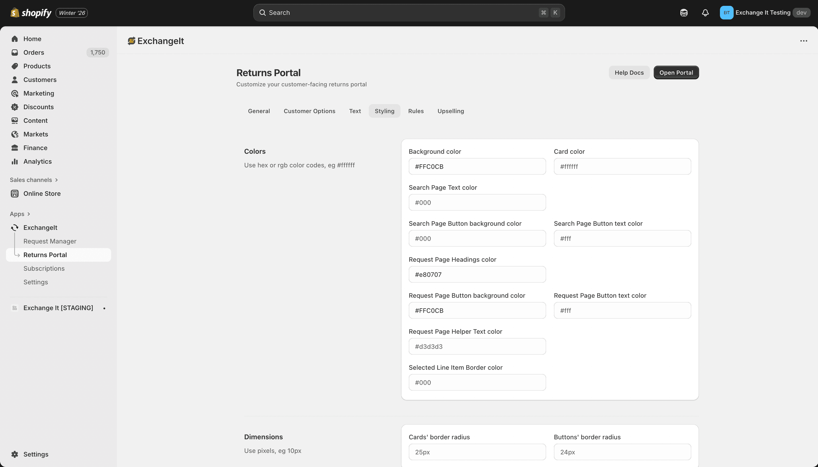The width and height of the screenshot is (818, 467).
Task: Click the Background color input field
Action: click(477, 166)
